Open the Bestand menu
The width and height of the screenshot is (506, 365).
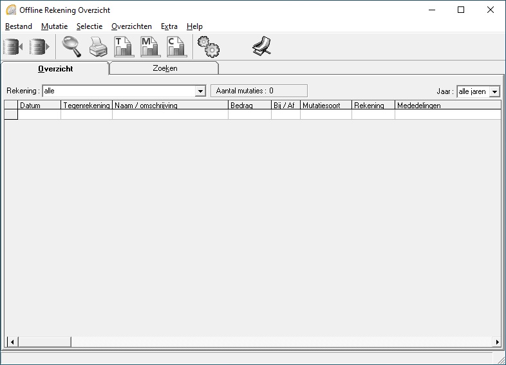(x=19, y=26)
